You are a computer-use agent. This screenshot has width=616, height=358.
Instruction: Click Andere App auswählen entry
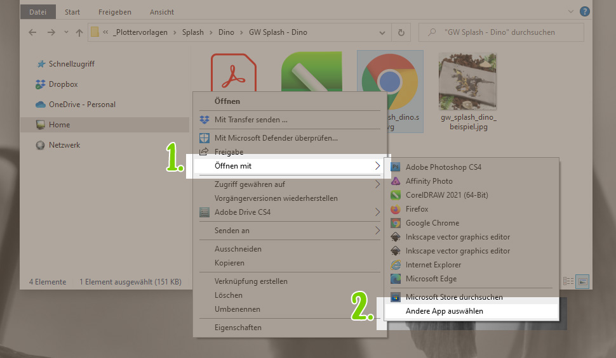(444, 311)
